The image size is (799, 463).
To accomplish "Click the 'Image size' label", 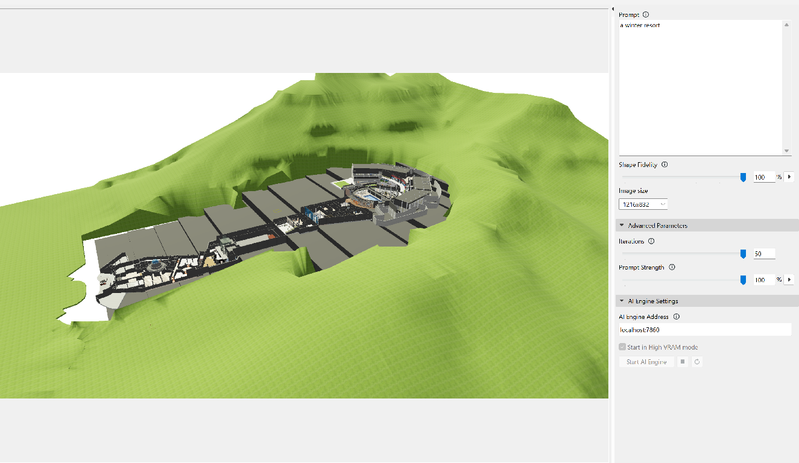I will click(x=633, y=191).
